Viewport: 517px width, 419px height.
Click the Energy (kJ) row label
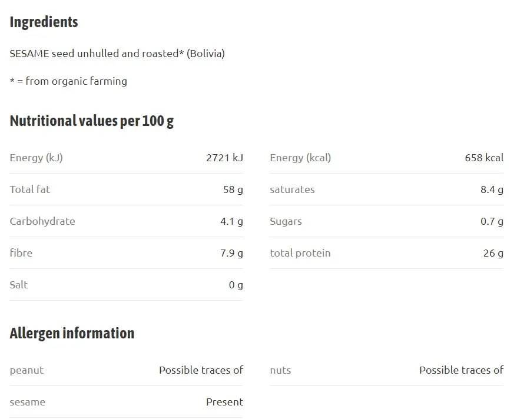pyautogui.click(x=37, y=158)
